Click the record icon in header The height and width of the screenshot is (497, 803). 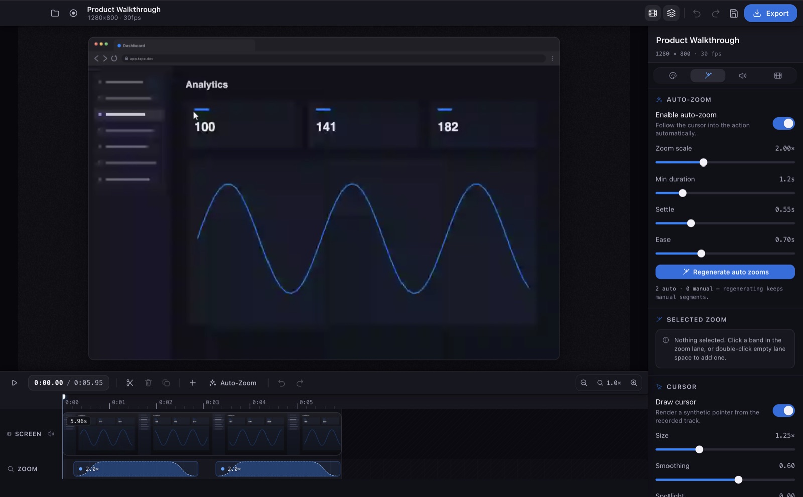point(73,13)
